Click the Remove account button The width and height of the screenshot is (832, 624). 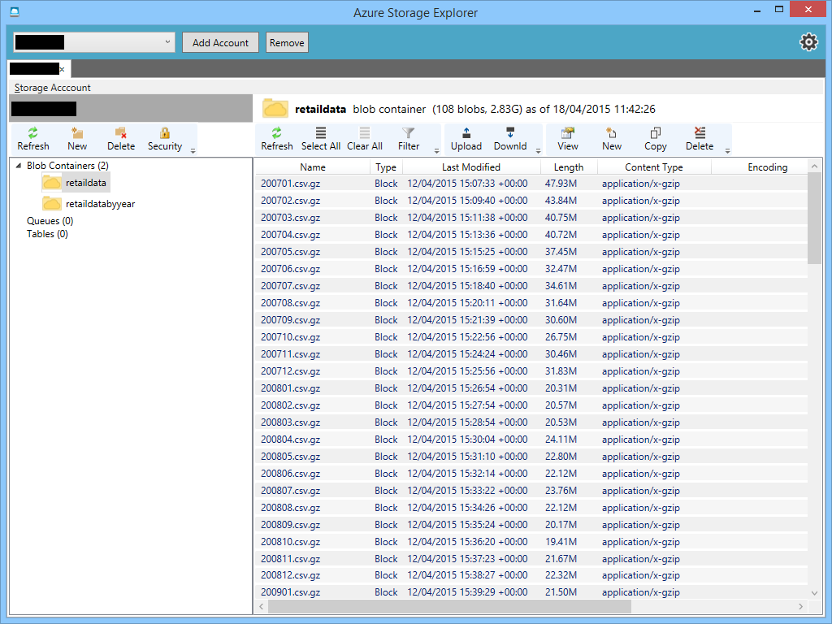287,42
